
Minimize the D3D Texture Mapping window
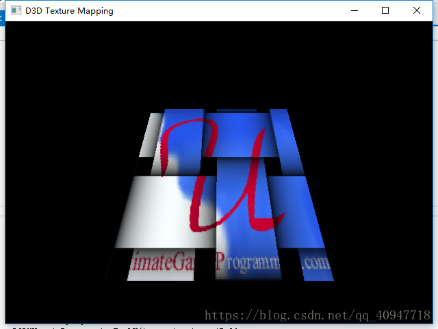coord(355,11)
